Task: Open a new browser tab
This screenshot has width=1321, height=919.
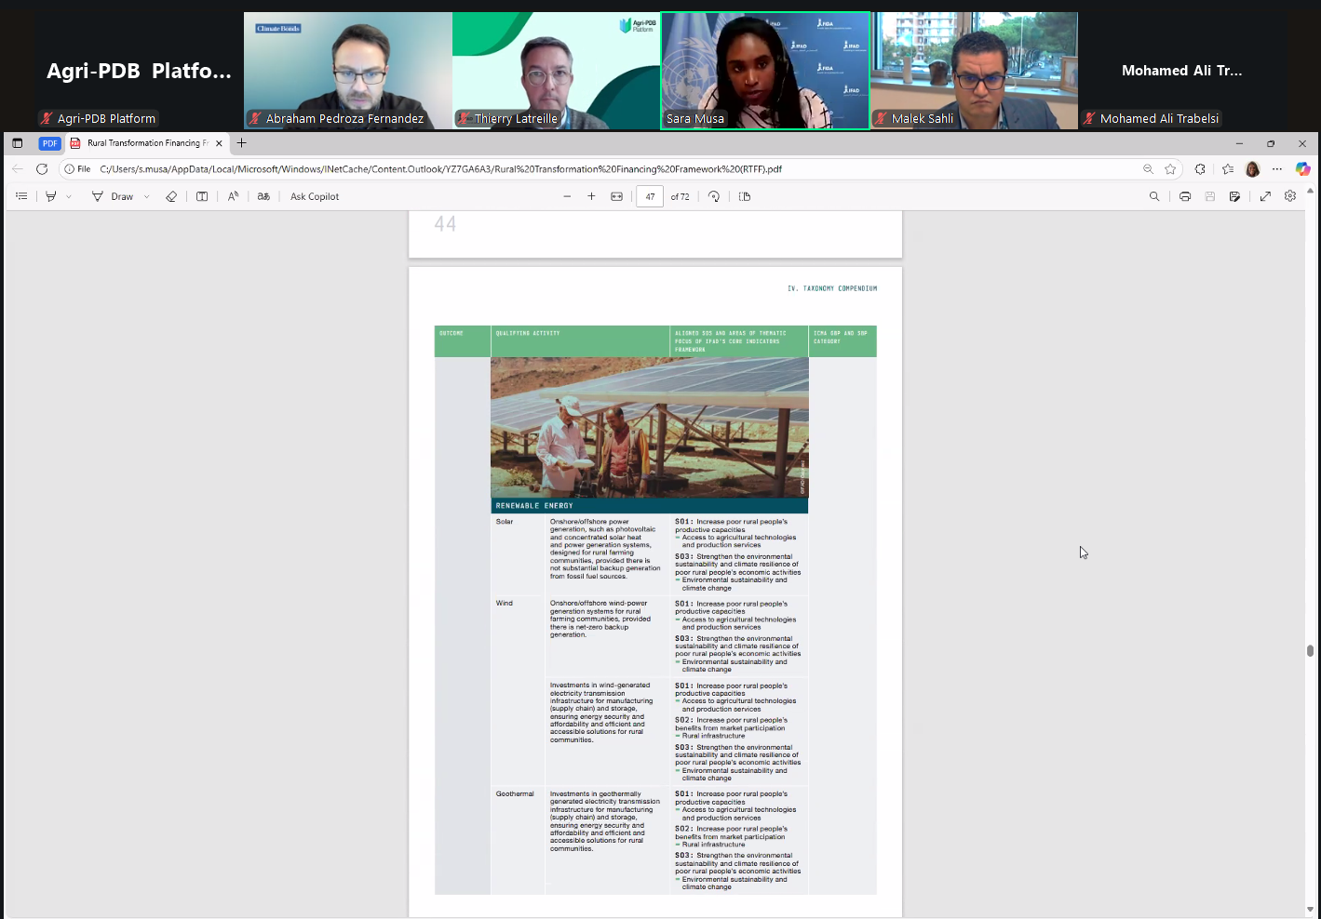Action: click(x=242, y=143)
